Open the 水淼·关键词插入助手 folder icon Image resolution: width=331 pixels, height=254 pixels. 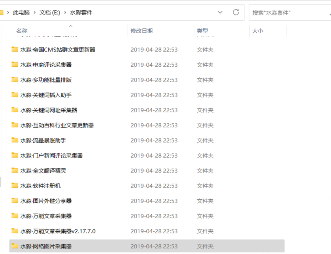pos(15,95)
